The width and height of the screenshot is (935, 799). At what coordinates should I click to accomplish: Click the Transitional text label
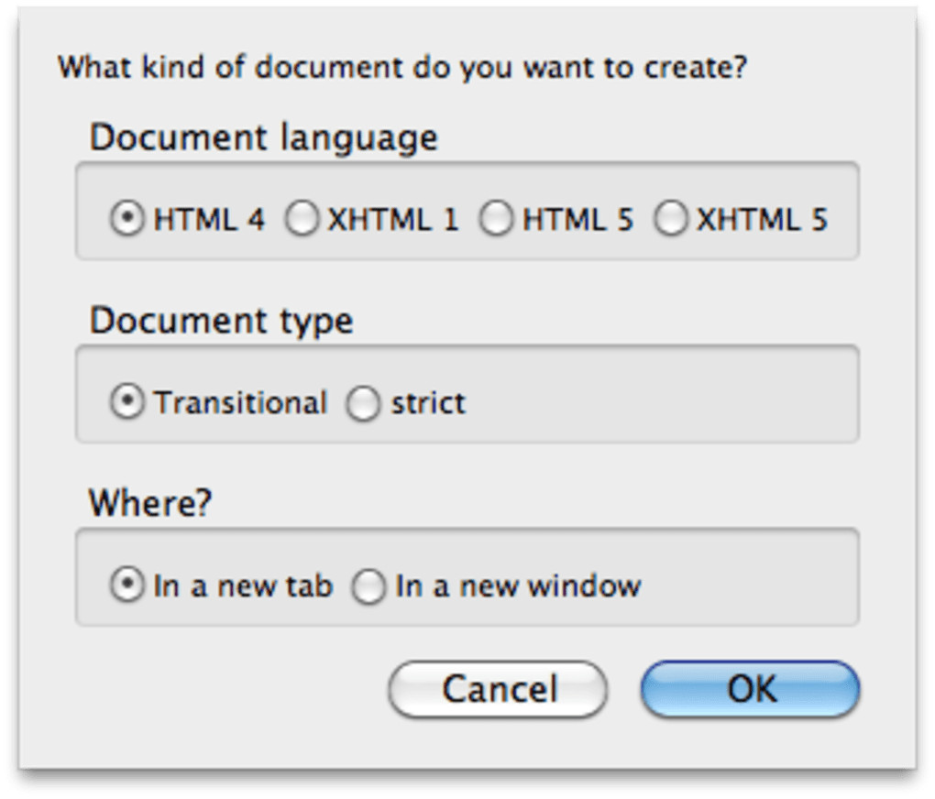[240, 403]
